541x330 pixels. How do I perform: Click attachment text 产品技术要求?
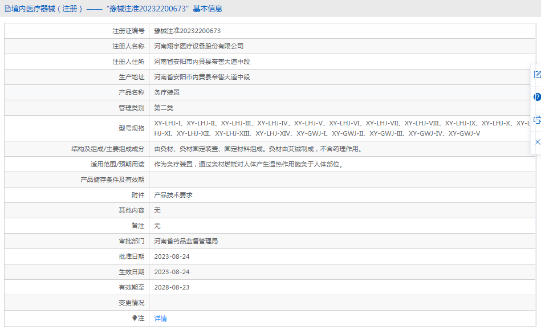(173, 195)
